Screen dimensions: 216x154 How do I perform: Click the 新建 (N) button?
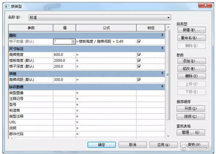191,30
